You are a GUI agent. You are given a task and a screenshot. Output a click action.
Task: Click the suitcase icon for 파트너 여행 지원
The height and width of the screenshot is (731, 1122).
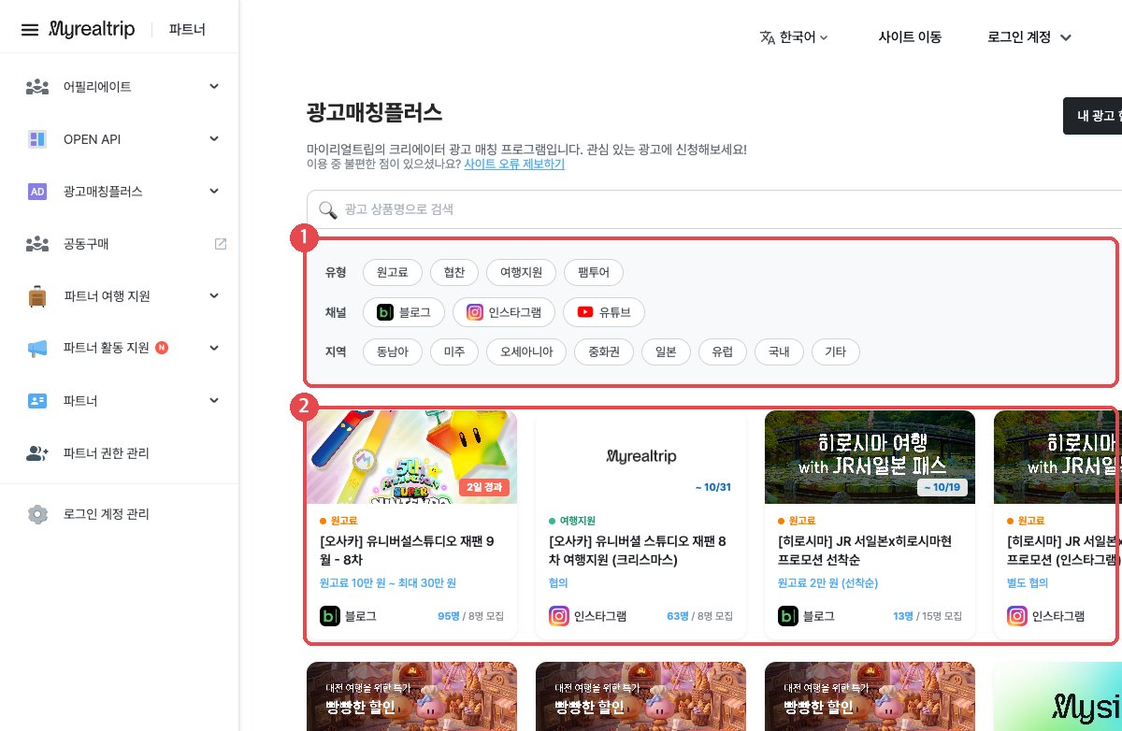point(37,296)
